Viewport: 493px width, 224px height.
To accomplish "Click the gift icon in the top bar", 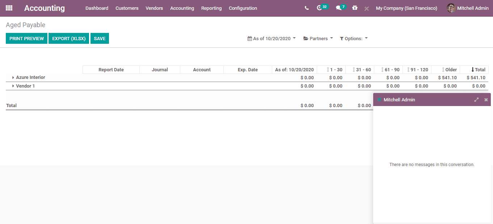I will (x=354, y=8).
